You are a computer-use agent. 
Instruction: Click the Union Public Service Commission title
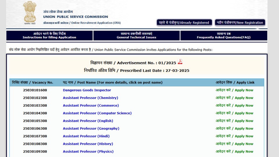click(x=76, y=17)
